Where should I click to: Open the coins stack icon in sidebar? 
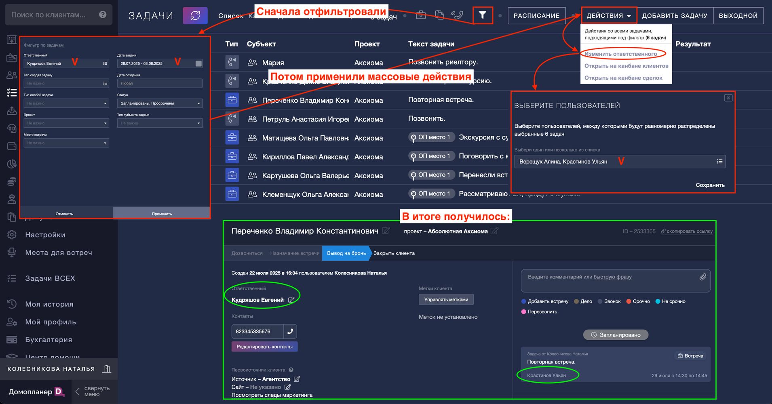tap(12, 182)
